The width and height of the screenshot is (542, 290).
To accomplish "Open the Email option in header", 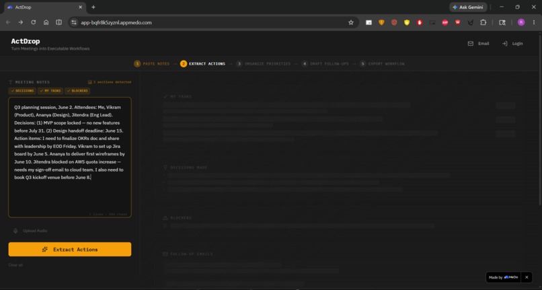I will (x=478, y=44).
